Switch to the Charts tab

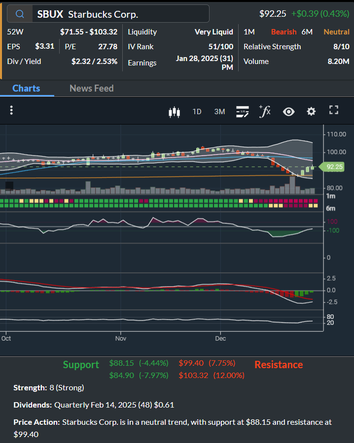[x=26, y=89]
